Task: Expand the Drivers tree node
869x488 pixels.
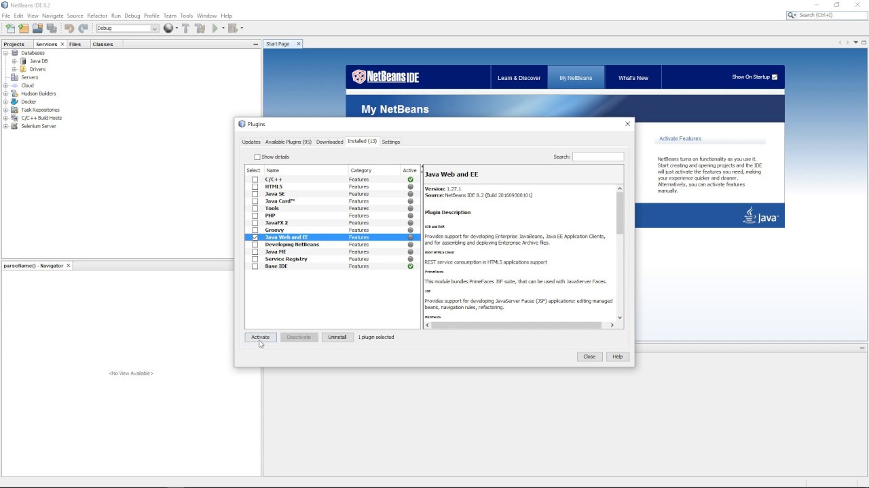Action: (x=14, y=69)
